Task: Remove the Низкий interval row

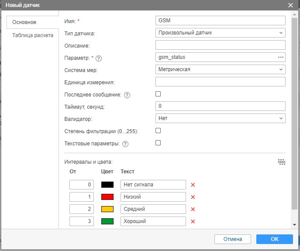Action: click(x=193, y=197)
